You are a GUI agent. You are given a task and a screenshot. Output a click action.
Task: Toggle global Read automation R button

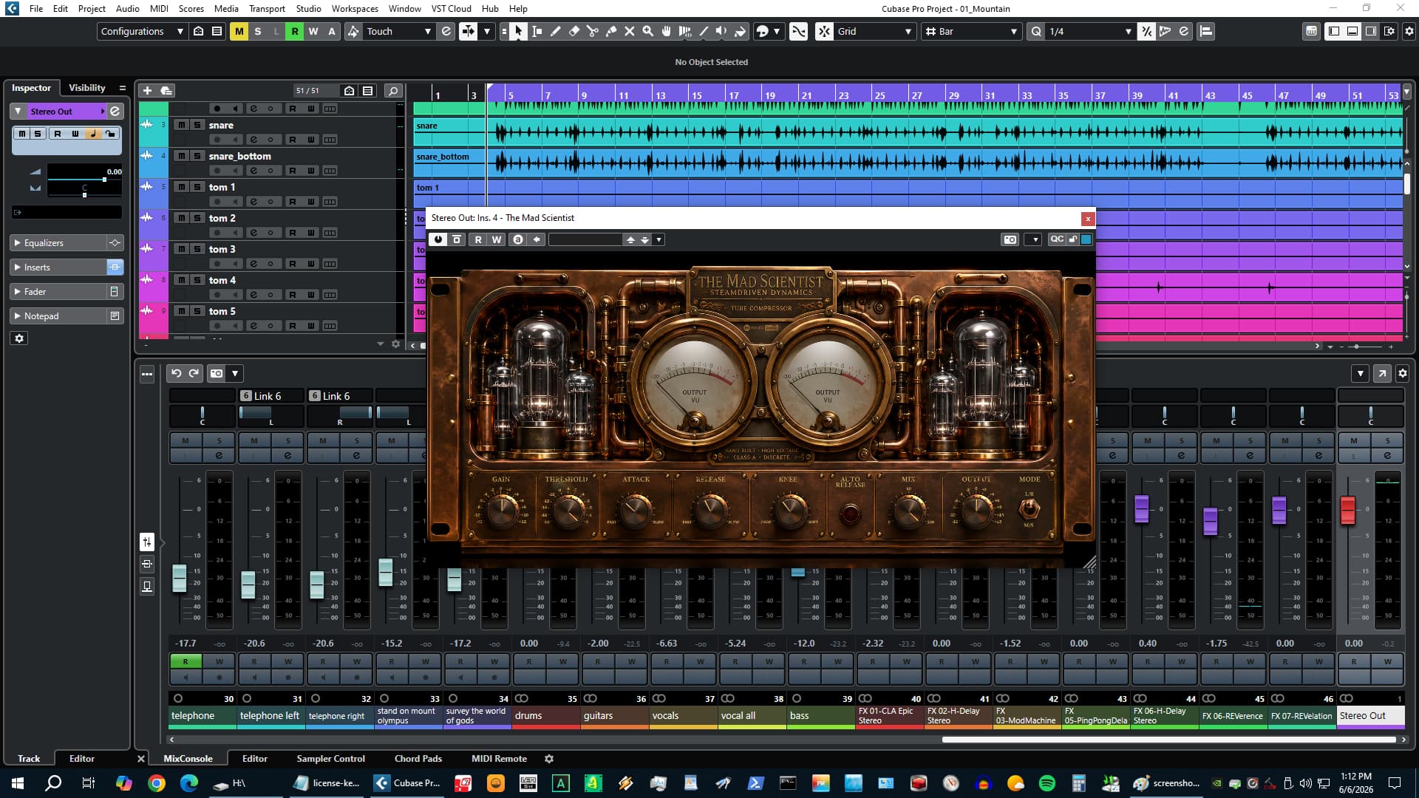pos(294,31)
